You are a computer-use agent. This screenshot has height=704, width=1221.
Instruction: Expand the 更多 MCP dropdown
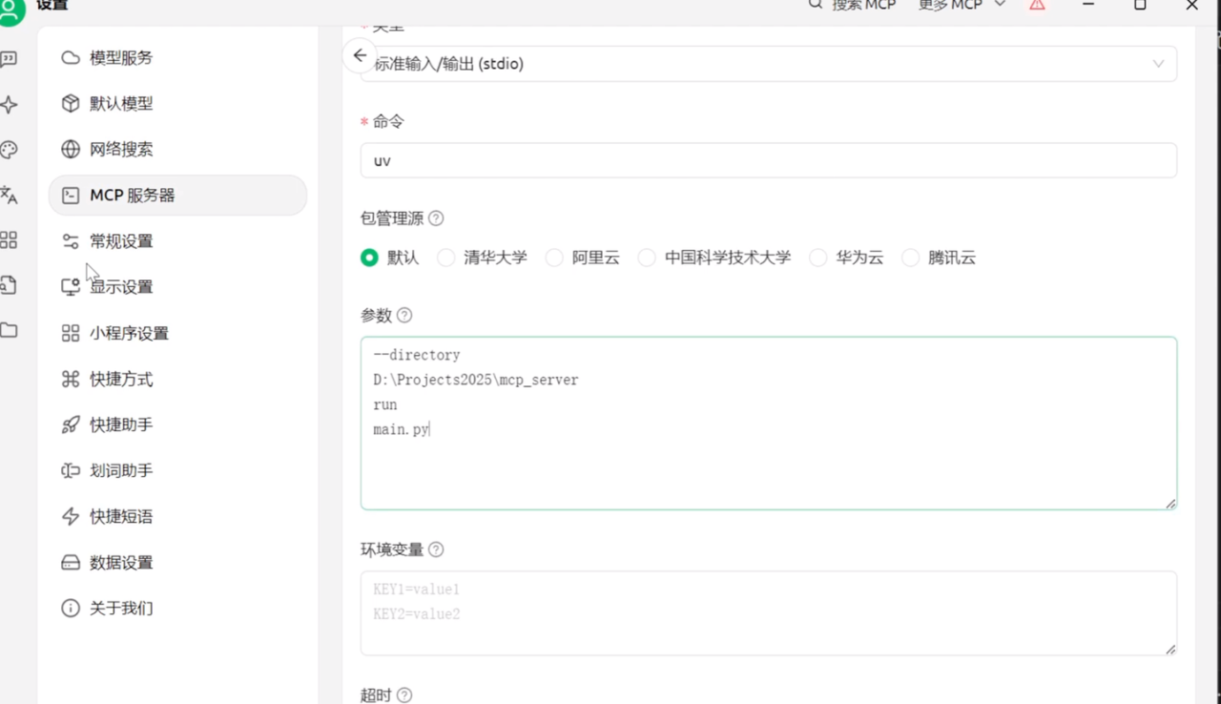[962, 5]
